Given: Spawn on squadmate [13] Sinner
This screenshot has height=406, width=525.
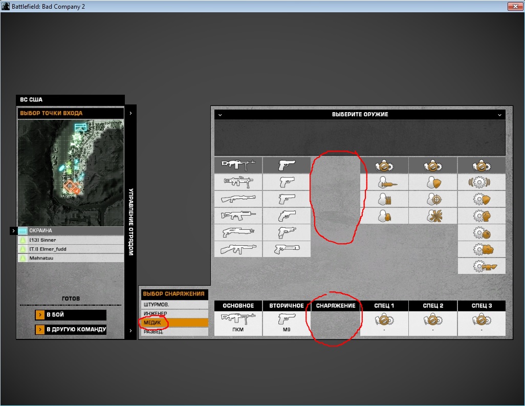Looking at the screenshot, I should (71, 240).
